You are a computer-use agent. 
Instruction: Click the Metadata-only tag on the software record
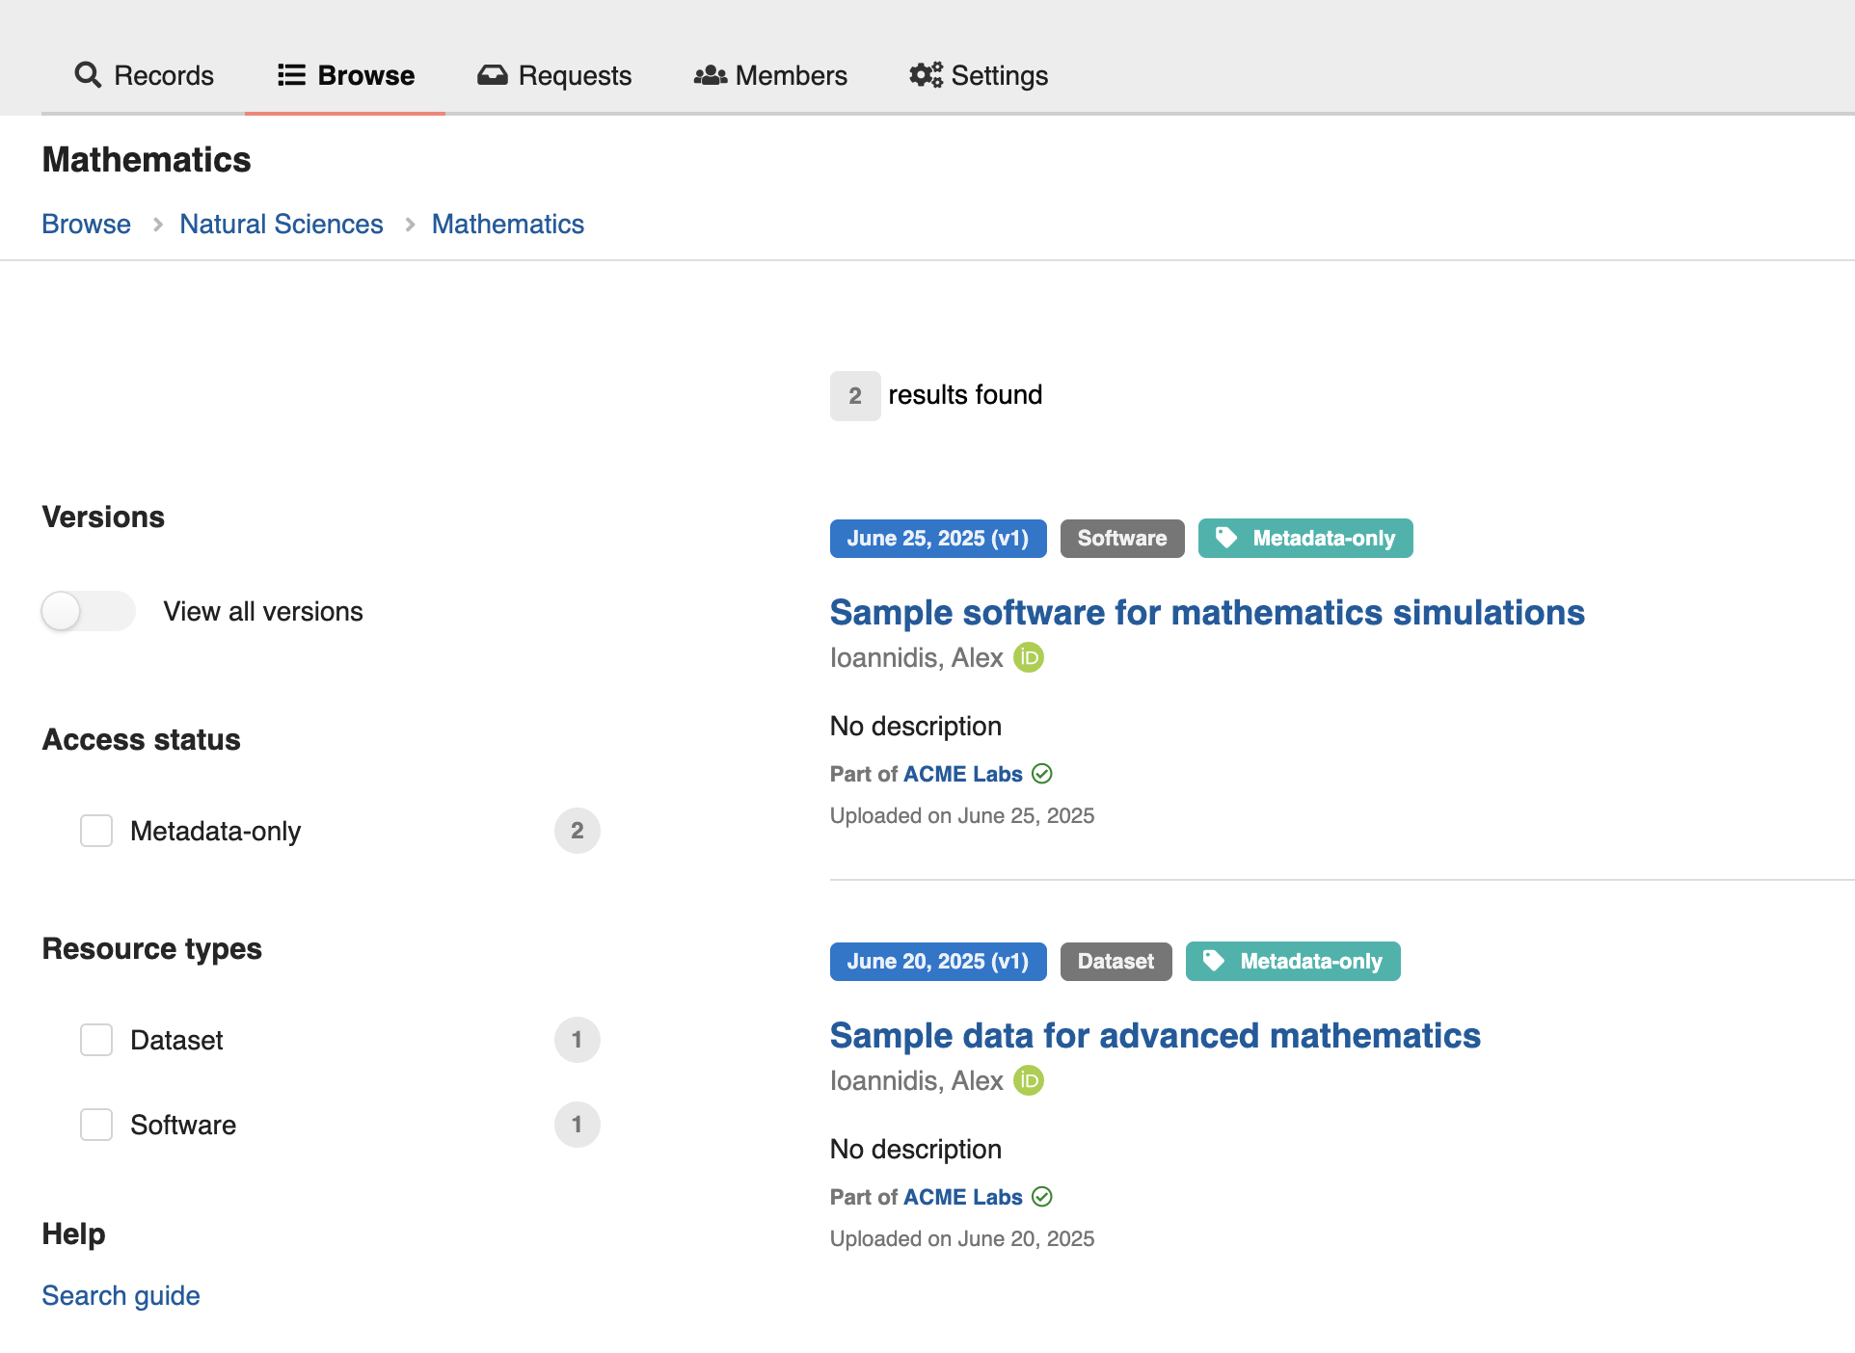click(x=1304, y=538)
